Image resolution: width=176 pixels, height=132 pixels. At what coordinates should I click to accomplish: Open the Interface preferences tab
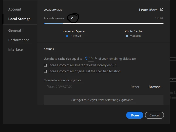pyautogui.click(x=16, y=49)
